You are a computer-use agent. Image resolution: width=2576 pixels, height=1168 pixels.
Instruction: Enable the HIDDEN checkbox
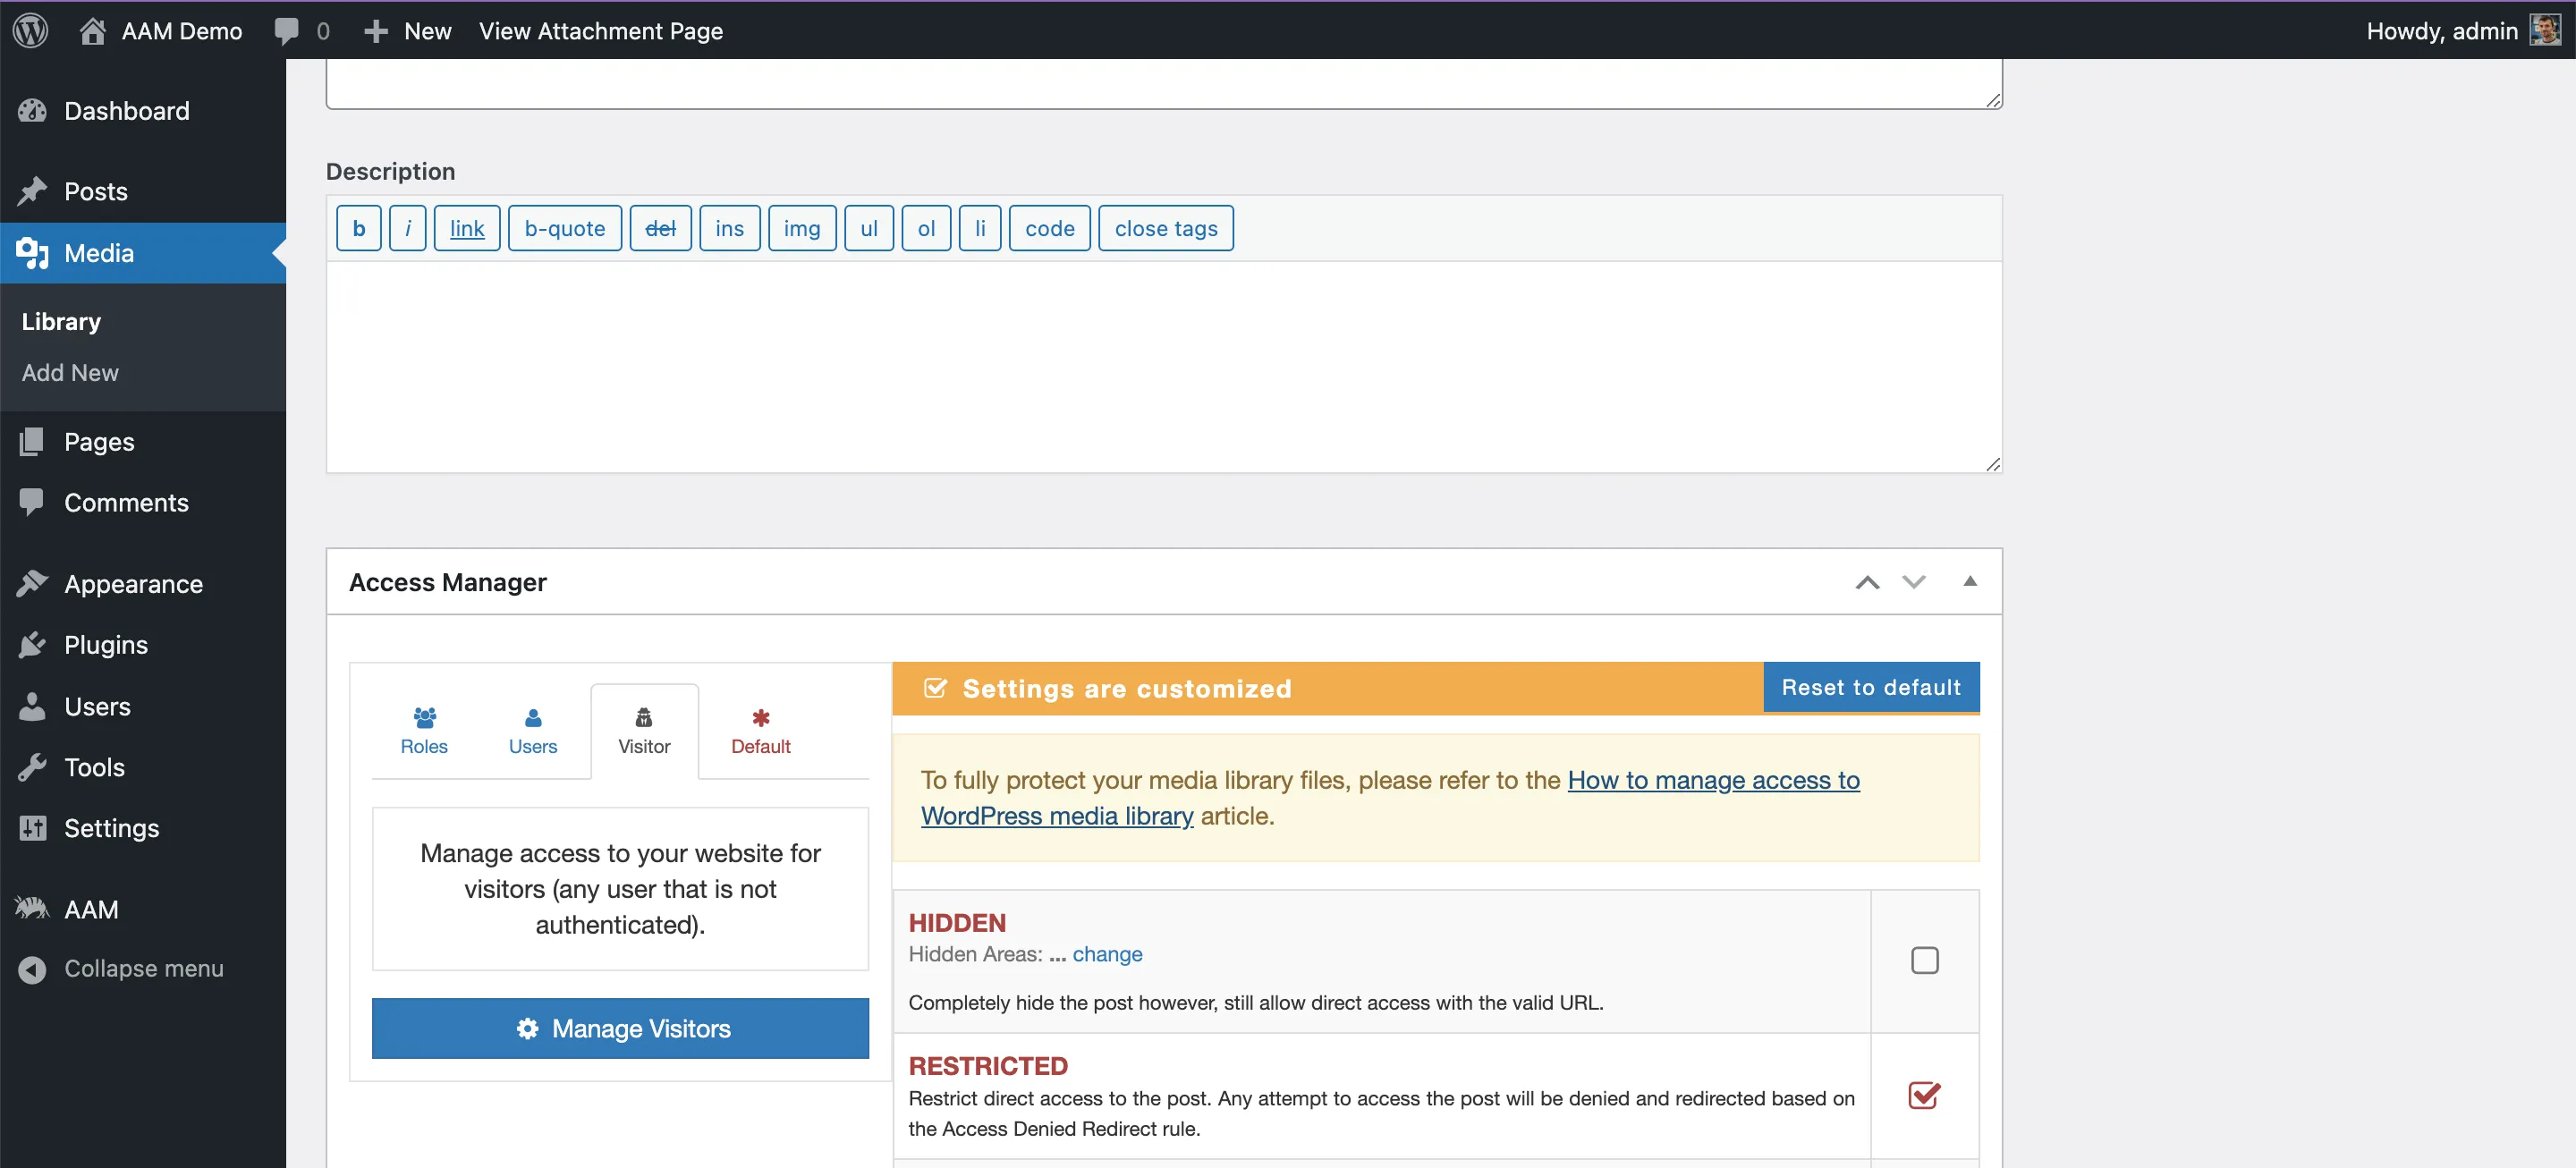1925,960
